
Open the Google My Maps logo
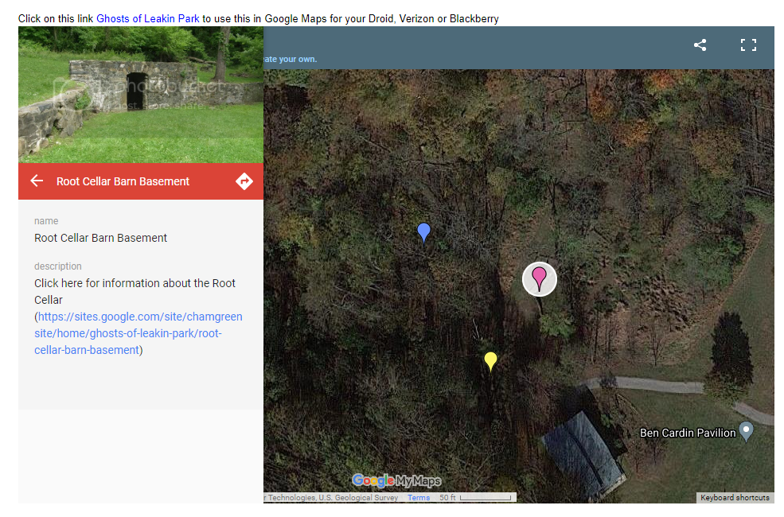(396, 480)
